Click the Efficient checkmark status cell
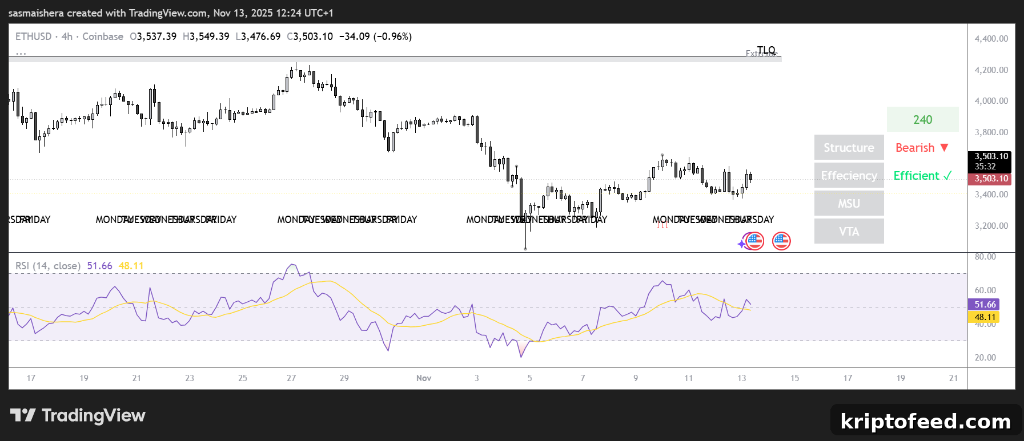Viewport: 1024px width, 441px height. (922, 176)
